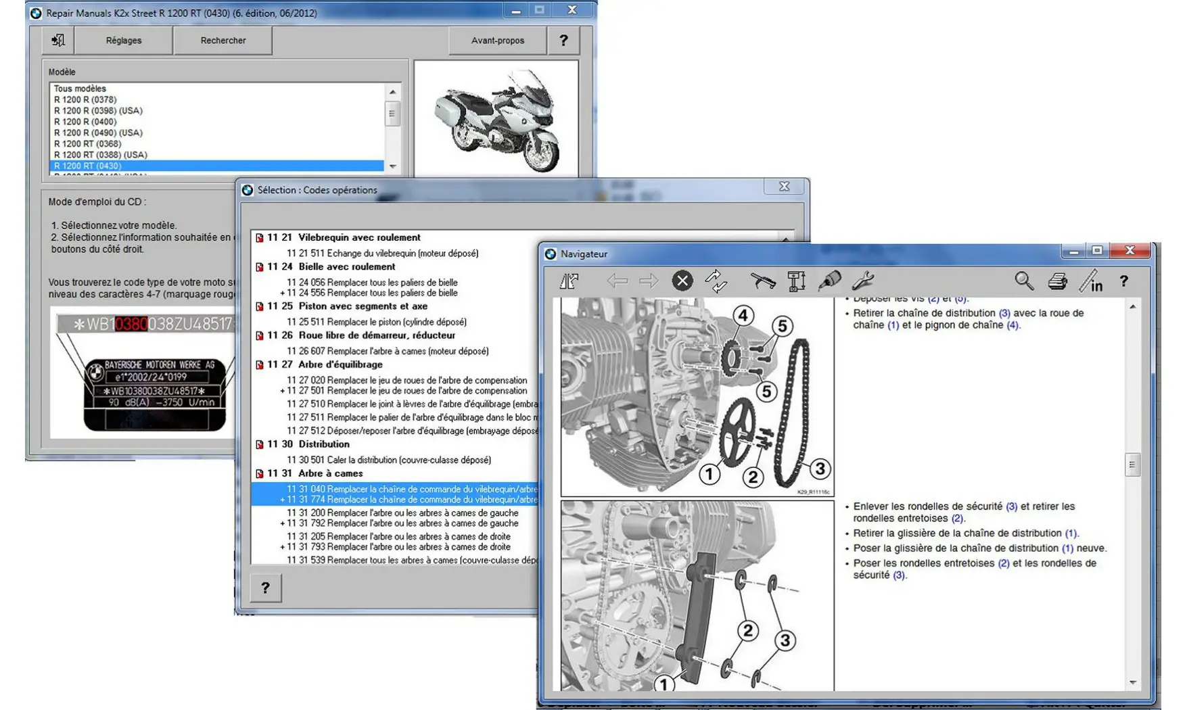Select 11 27 020 Remplacer le jeu de roues
1187x710 pixels.
406,380
